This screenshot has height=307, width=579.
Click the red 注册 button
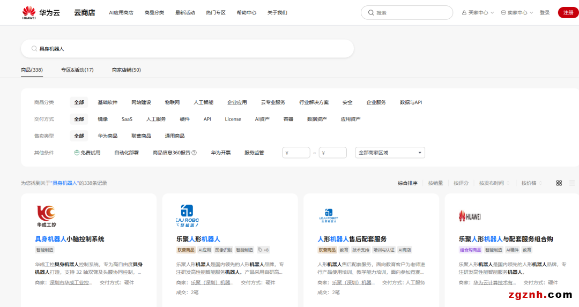click(x=568, y=12)
